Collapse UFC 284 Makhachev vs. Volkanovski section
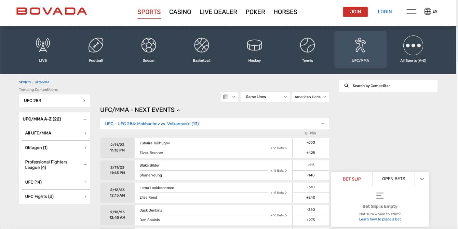 pos(322,124)
